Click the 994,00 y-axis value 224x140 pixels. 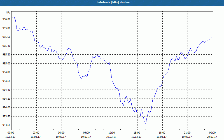point(6,108)
